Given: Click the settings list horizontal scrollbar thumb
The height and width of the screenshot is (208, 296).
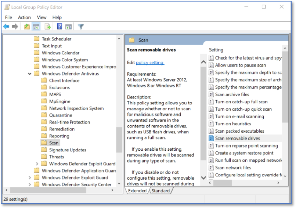Looking at the screenshot, I should click(x=223, y=183).
